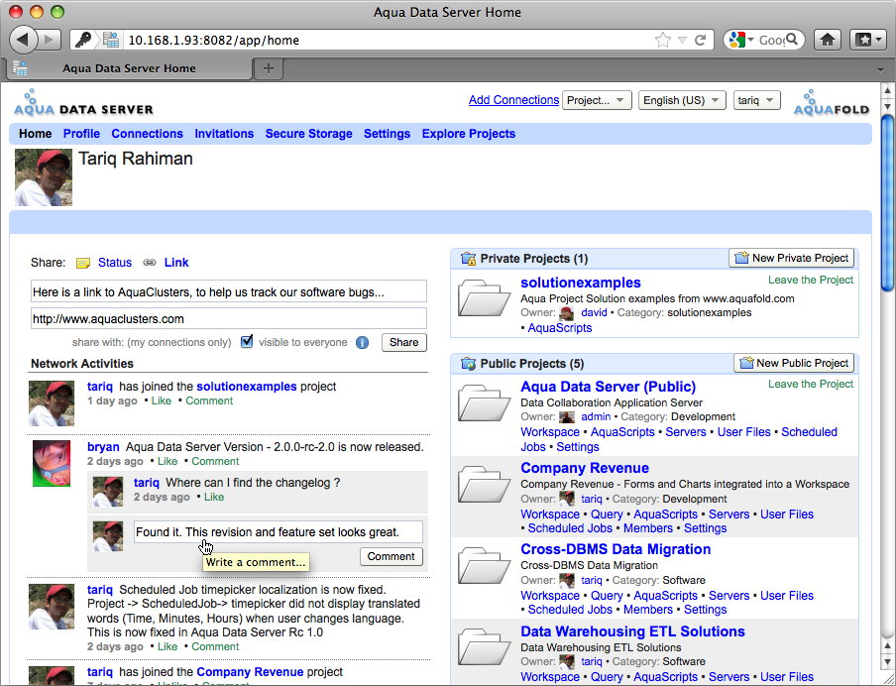Select the Aqua Data Server Home tab

tap(129, 68)
